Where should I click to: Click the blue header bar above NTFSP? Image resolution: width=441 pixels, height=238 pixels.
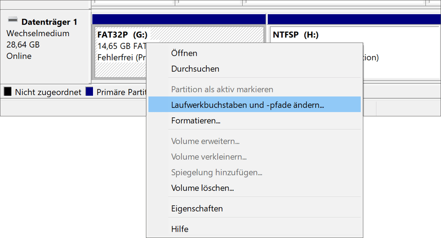353,19
